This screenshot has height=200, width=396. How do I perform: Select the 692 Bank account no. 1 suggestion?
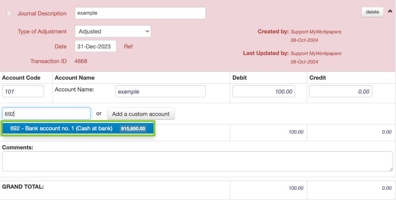(78, 128)
